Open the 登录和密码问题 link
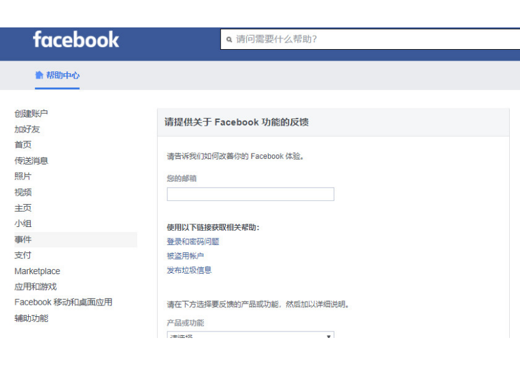 coord(193,242)
